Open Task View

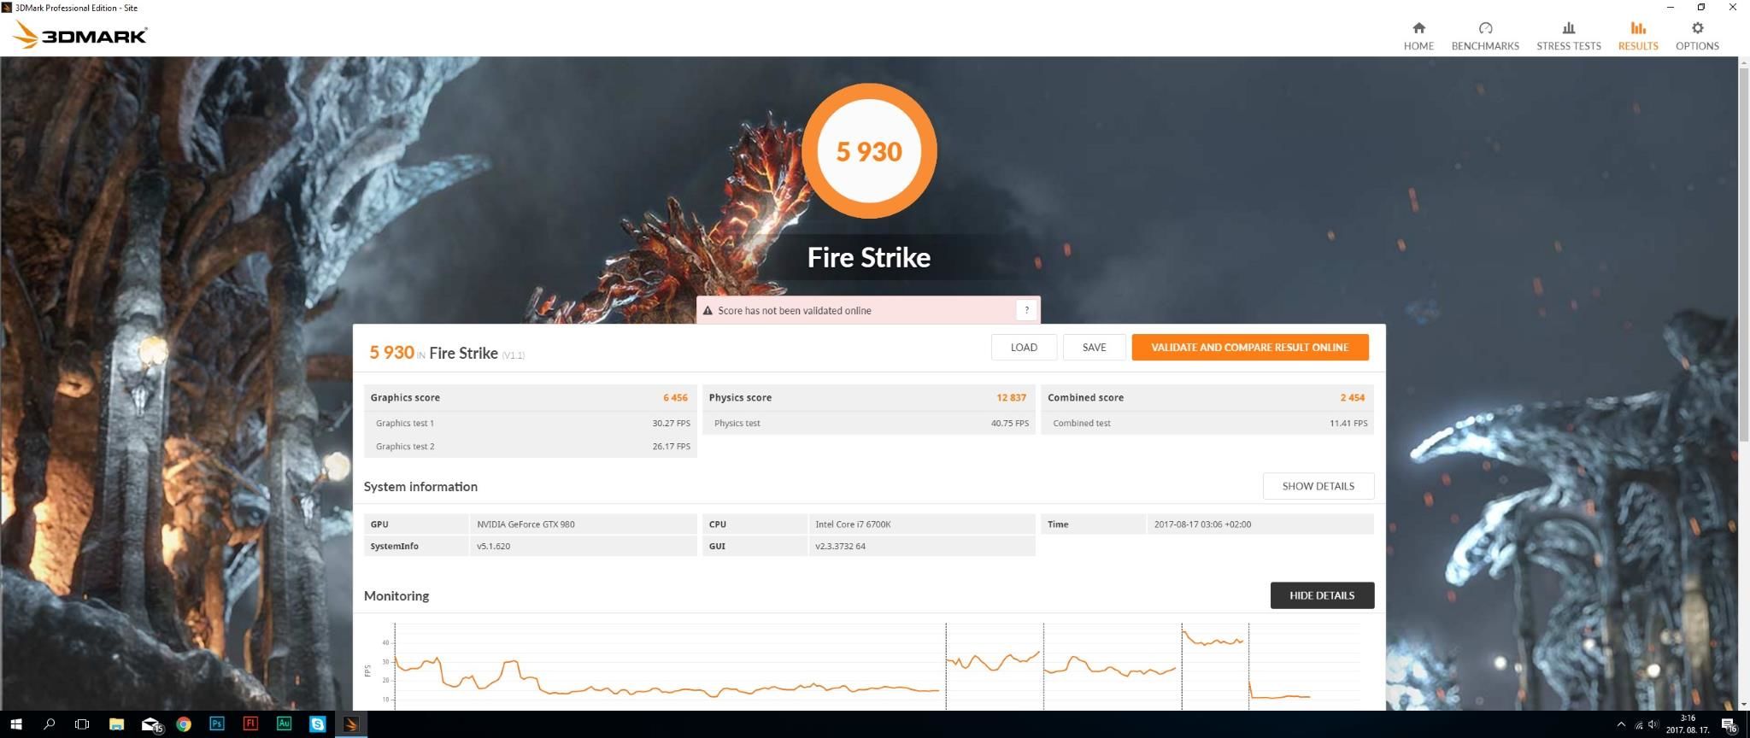pos(82,724)
